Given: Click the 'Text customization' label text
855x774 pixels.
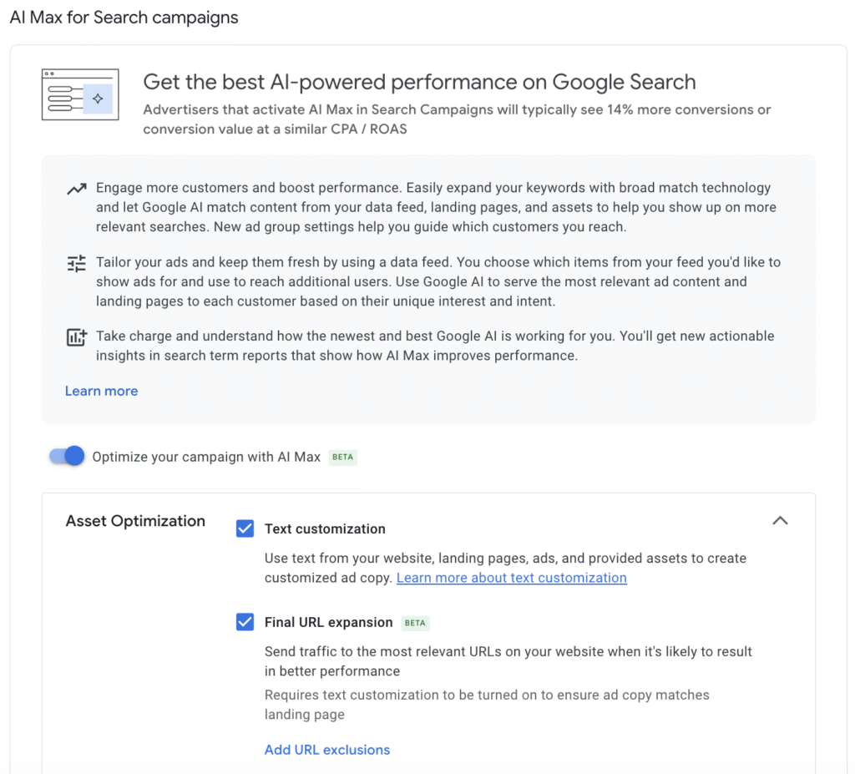Looking at the screenshot, I should point(325,529).
